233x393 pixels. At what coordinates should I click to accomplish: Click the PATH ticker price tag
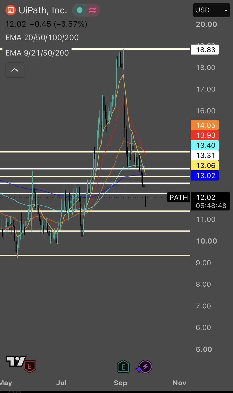click(179, 197)
